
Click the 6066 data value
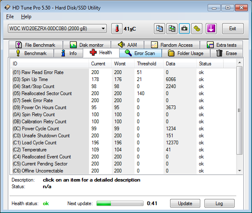click(171, 79)
